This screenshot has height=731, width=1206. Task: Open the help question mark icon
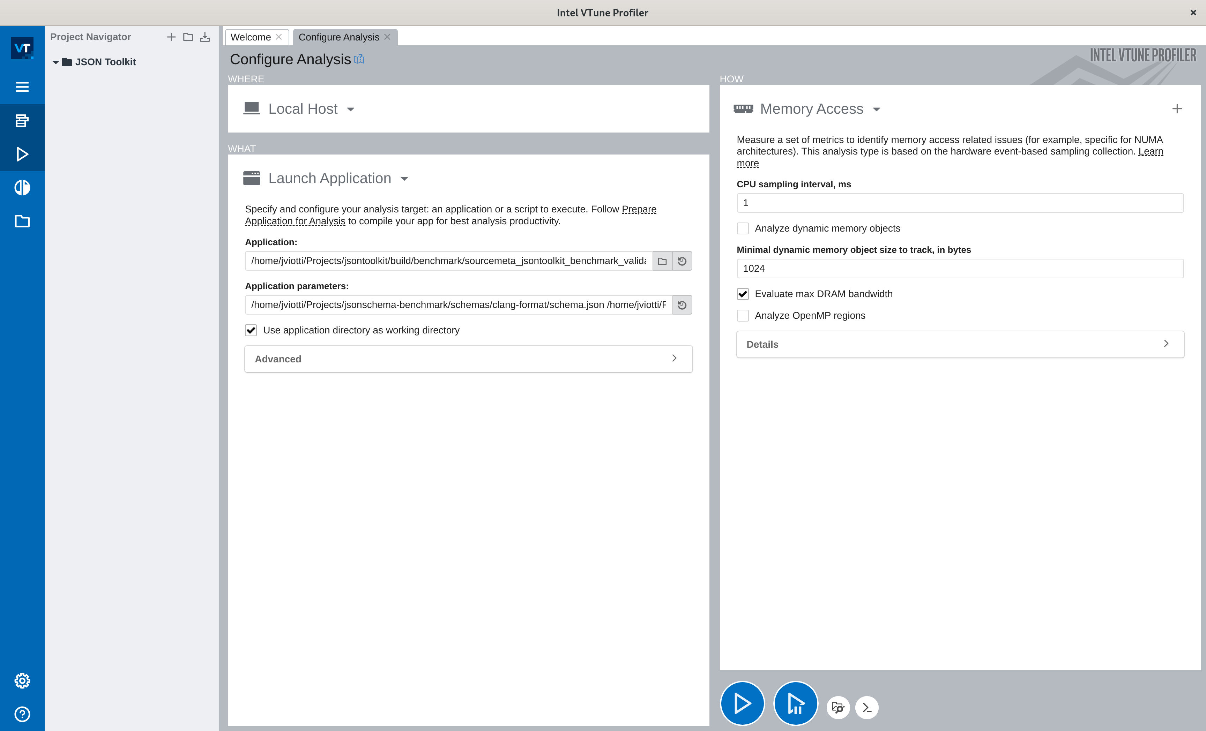pyautogui.click(x=22, y=714)
